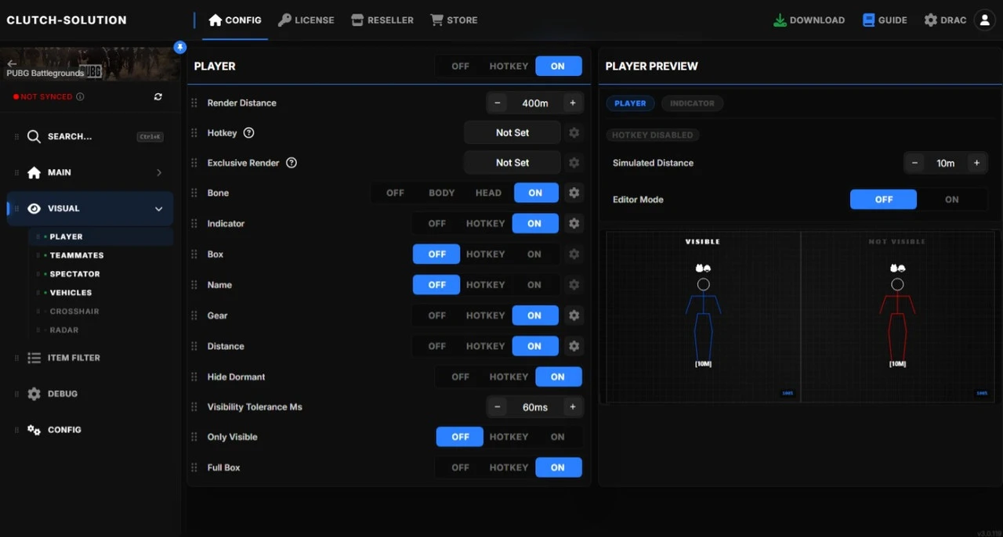Image resolution: width=1003 pixels, height=537 pixels.
Task: Set Box to ON
Action: [x=534, y=254]
